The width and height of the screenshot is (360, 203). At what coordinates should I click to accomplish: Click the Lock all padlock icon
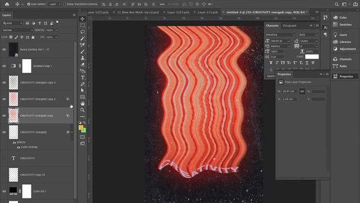click(33, 37)
